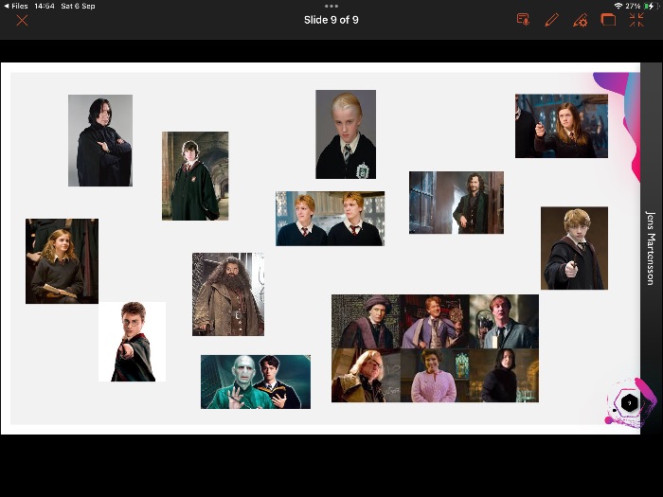Tap the date Sat 6 Sep
663x497 pixels.
coord(78,6)
